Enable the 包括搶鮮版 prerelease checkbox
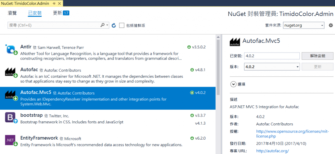335x154 pixels. click(x=122, y=25)
